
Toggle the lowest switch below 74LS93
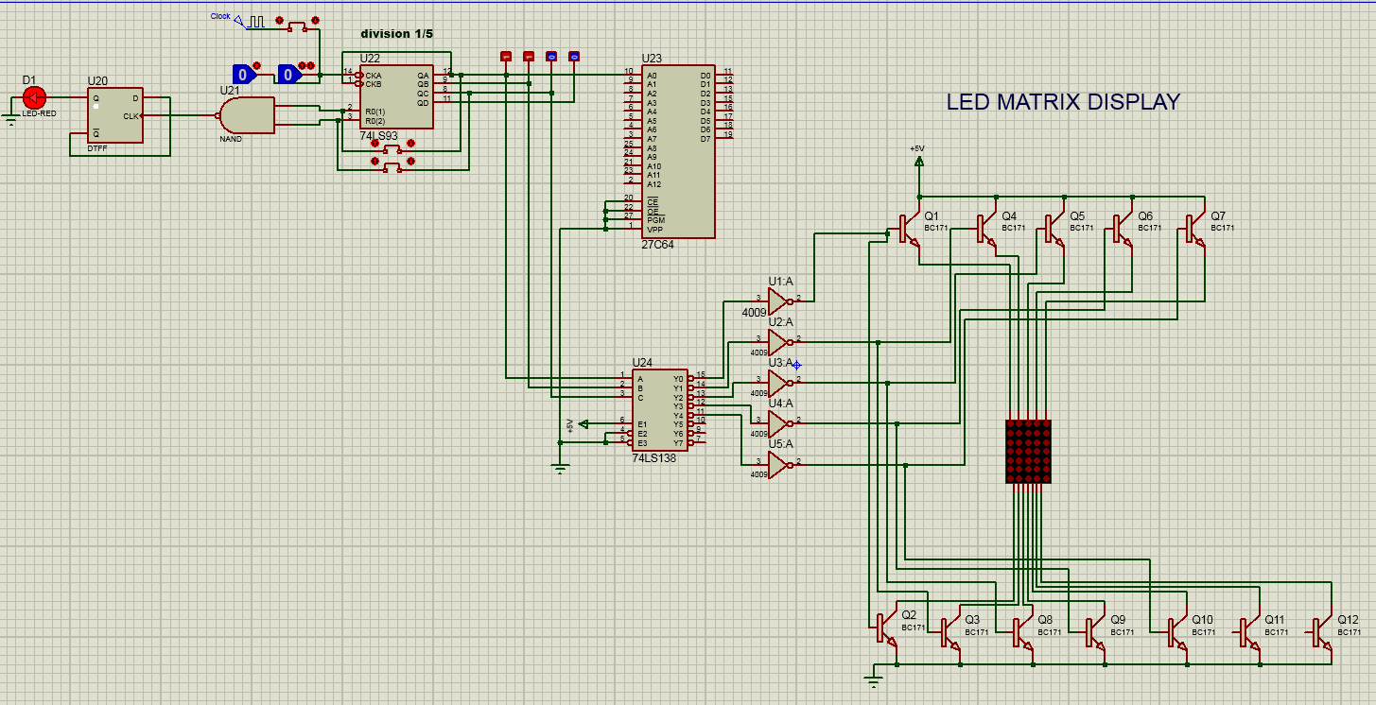(392, 165)
